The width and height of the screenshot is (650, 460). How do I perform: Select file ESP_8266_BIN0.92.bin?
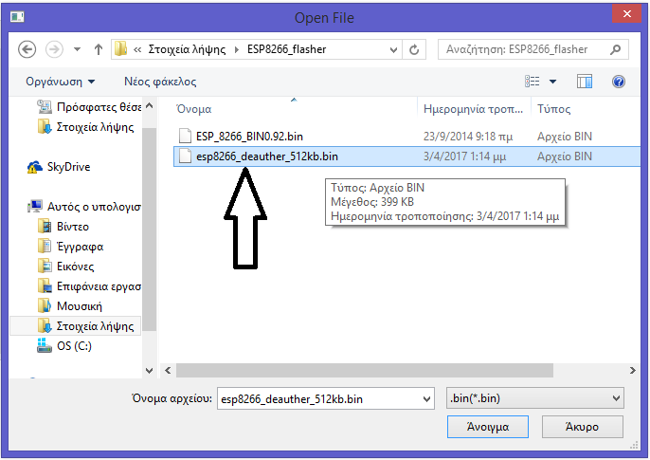pos(249,137)
